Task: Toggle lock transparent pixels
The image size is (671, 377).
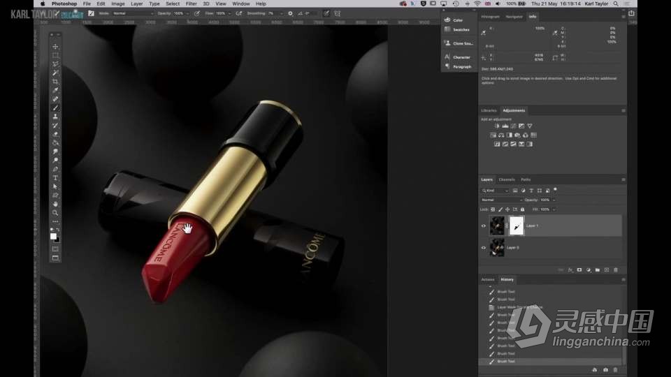Action: [493, 209]
